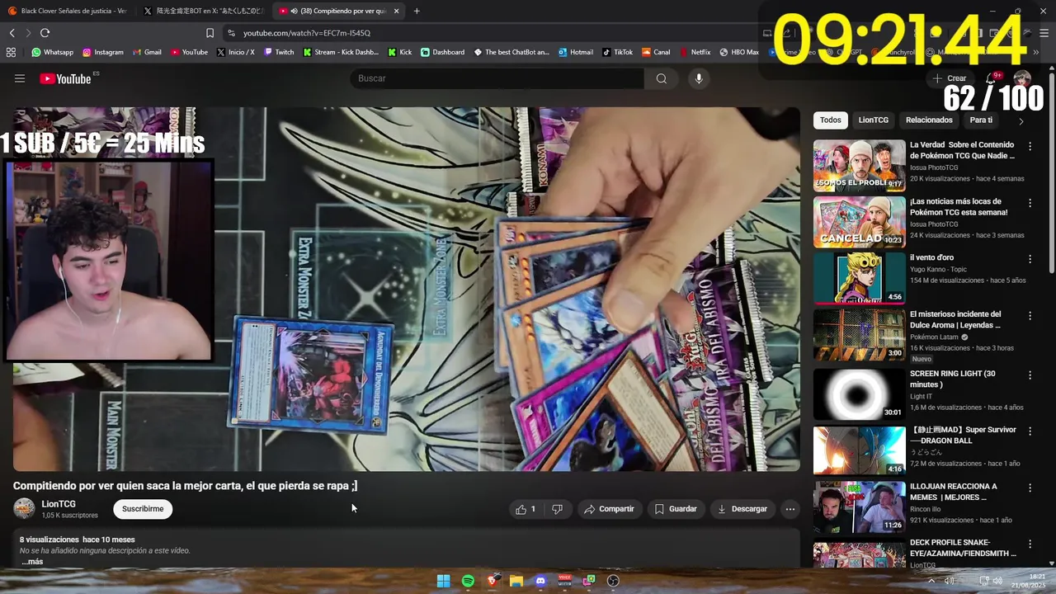This screenshot has width=1056, height=594.
Task: Open the browser apps grid icon
Action: click(x=11, y=52)
